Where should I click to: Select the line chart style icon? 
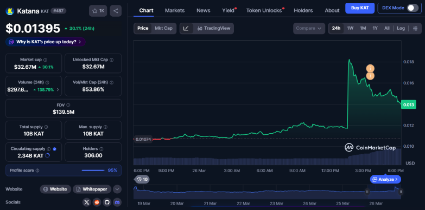tap(186, 28)
